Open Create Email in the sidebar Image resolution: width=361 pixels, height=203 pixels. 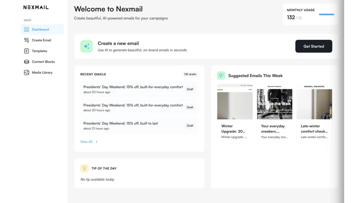(42, 40)
